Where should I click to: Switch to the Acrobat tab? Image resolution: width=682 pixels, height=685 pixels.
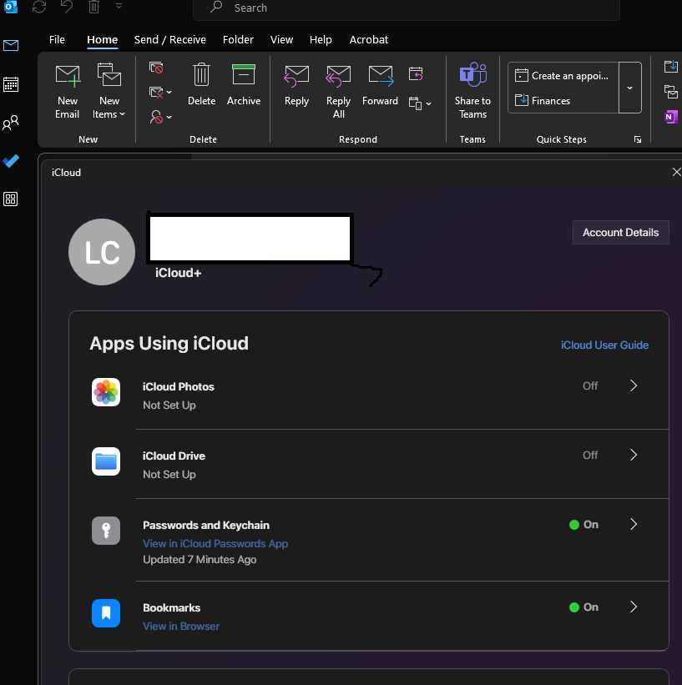[368, 40]
